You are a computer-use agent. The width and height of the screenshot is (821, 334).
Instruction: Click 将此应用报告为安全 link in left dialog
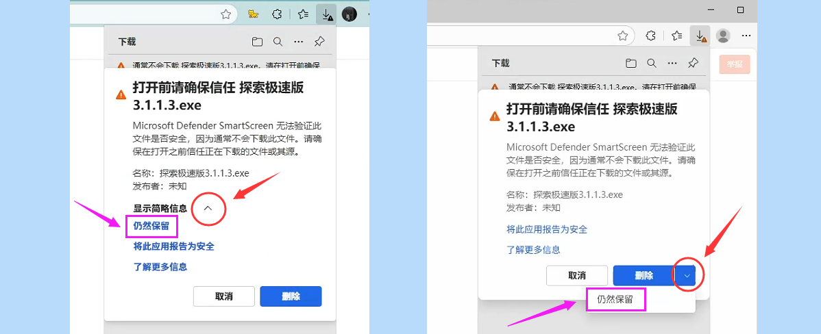[x=173, y=246]
